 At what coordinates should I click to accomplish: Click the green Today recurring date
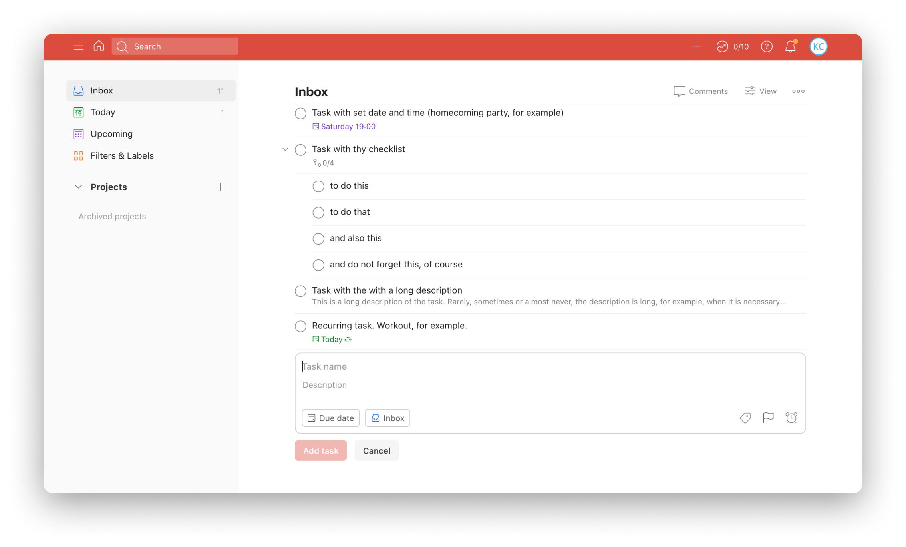coord(332,340)
